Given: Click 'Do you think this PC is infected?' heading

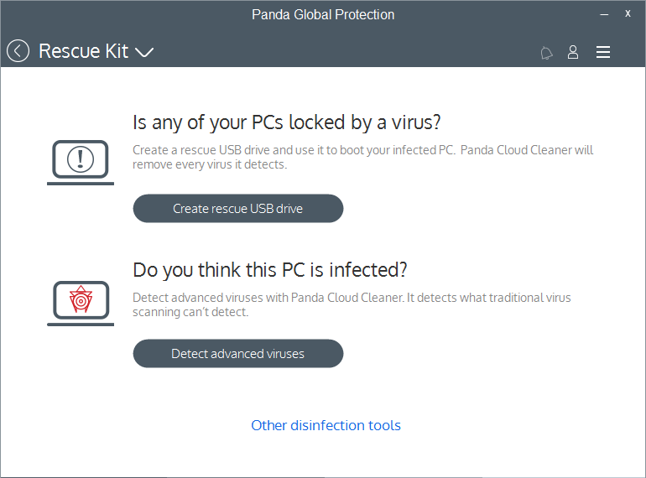Looking at the screenshot, I should (270, 270).
